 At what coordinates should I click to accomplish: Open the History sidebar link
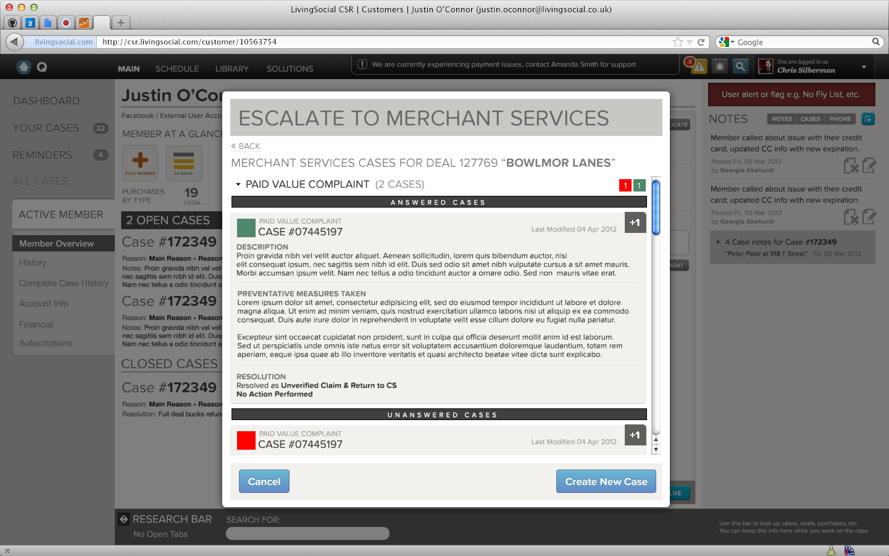pyautogui.click(x=33, y=263)
